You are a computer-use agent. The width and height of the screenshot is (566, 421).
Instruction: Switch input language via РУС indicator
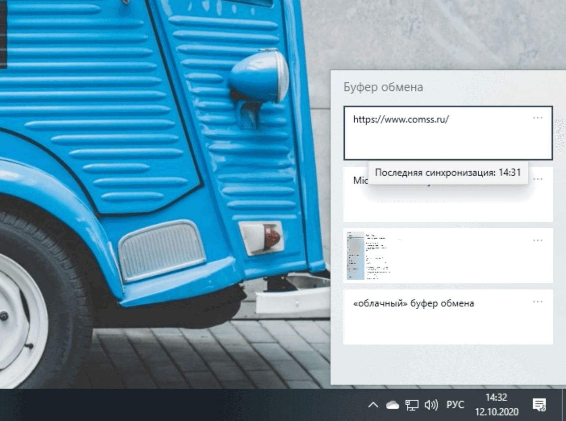click(x=455, y=404)
